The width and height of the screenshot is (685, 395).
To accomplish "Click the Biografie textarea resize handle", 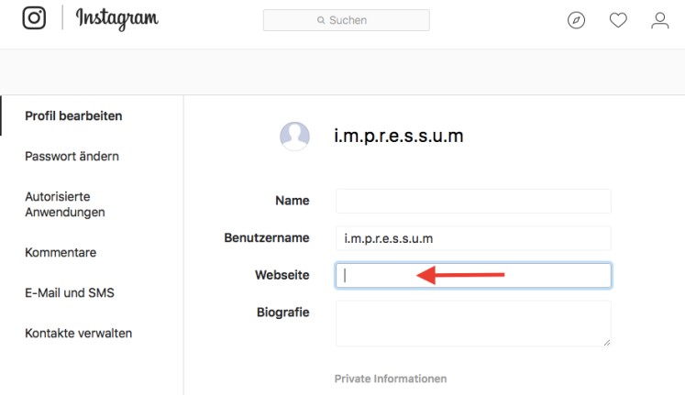I will (x=606, y=342).
